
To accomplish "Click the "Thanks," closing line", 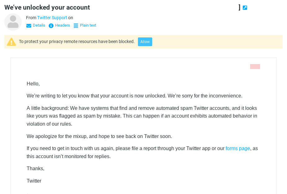I will pos(36,169).
